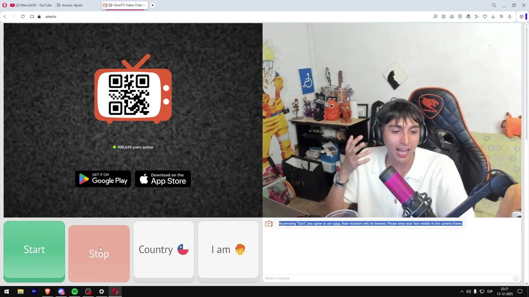Open the send/flow arrow icon
This screenshot has height=297, width=529.
pyautogui.click(x=477, y=16)
